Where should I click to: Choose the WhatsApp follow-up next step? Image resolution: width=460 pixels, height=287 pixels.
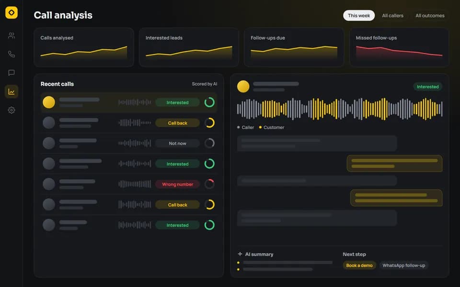click(x=403, y=265)
